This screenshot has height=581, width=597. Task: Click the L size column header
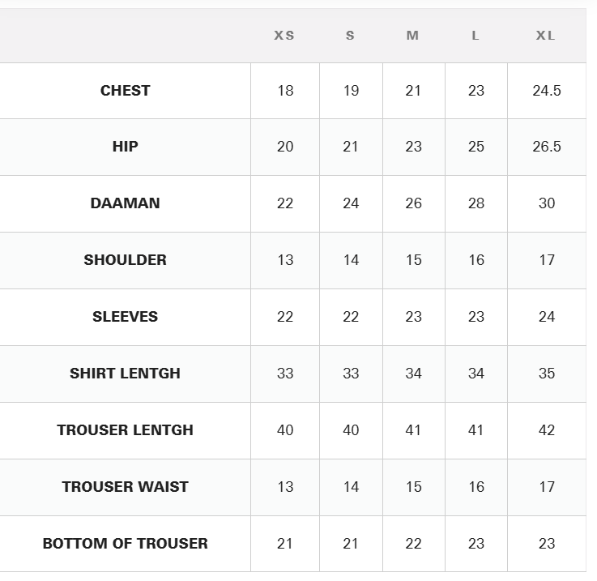475,36
